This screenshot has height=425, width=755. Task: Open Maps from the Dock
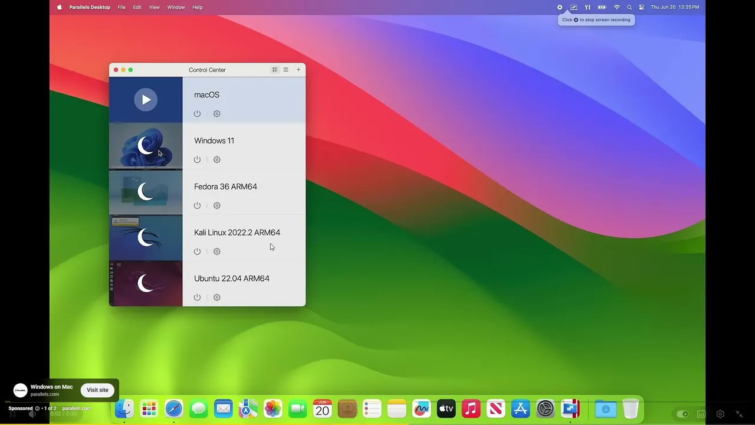(x=248, y=408)
